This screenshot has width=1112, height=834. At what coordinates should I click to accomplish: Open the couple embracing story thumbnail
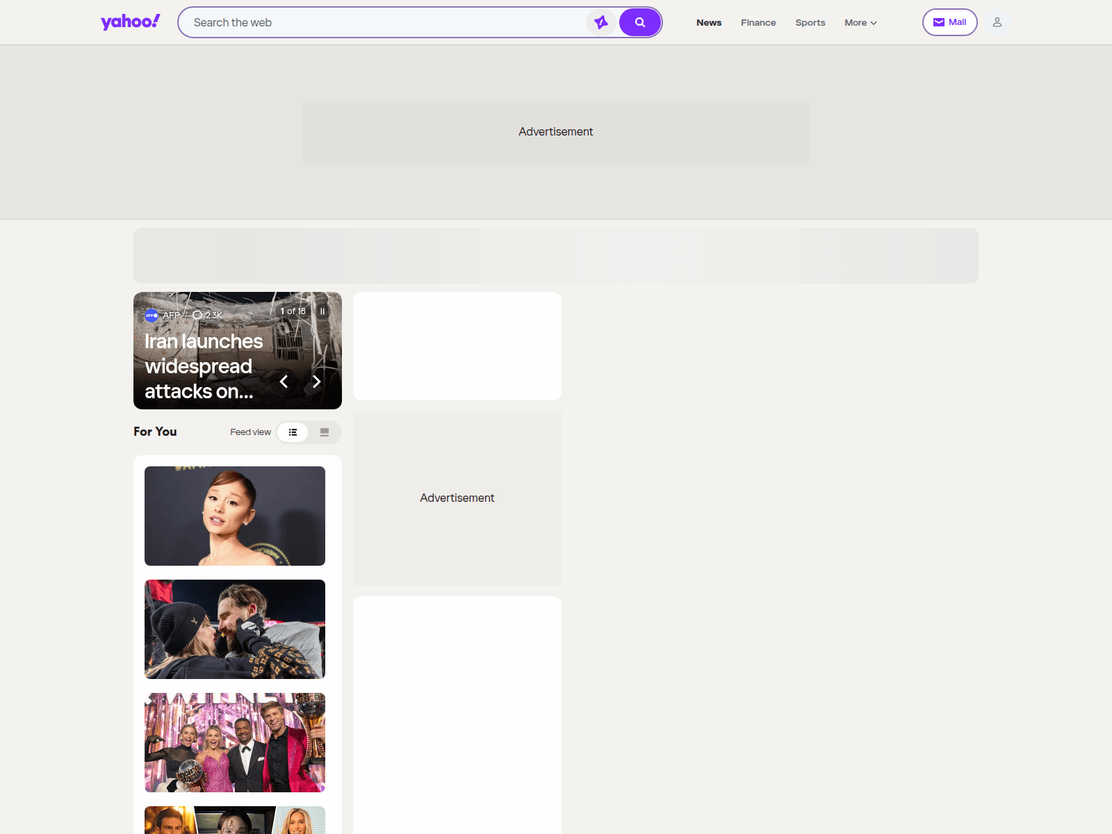tap(235, 629)
